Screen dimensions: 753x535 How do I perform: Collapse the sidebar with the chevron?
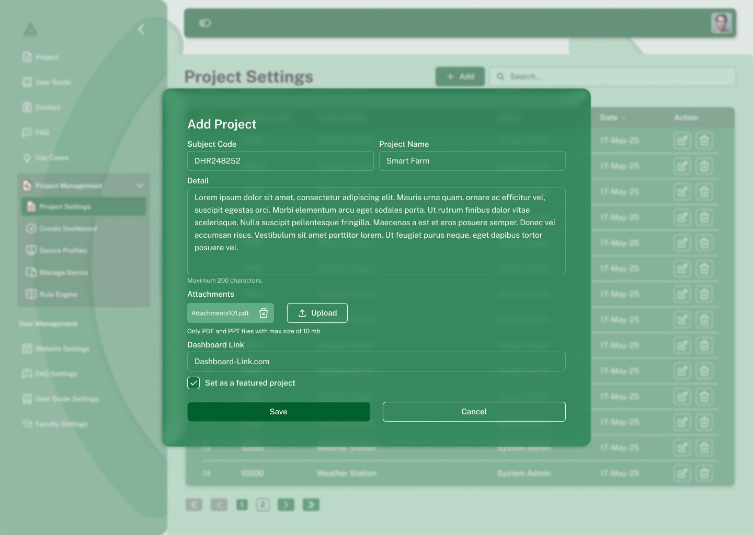tap(141, 29)
